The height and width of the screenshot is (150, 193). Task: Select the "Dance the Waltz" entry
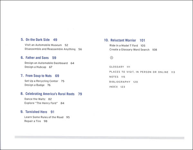[x=35, y=99]
